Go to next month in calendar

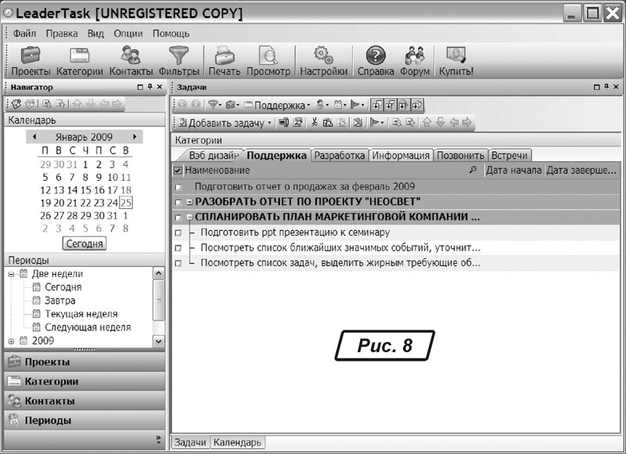click(x=135, y=137)
